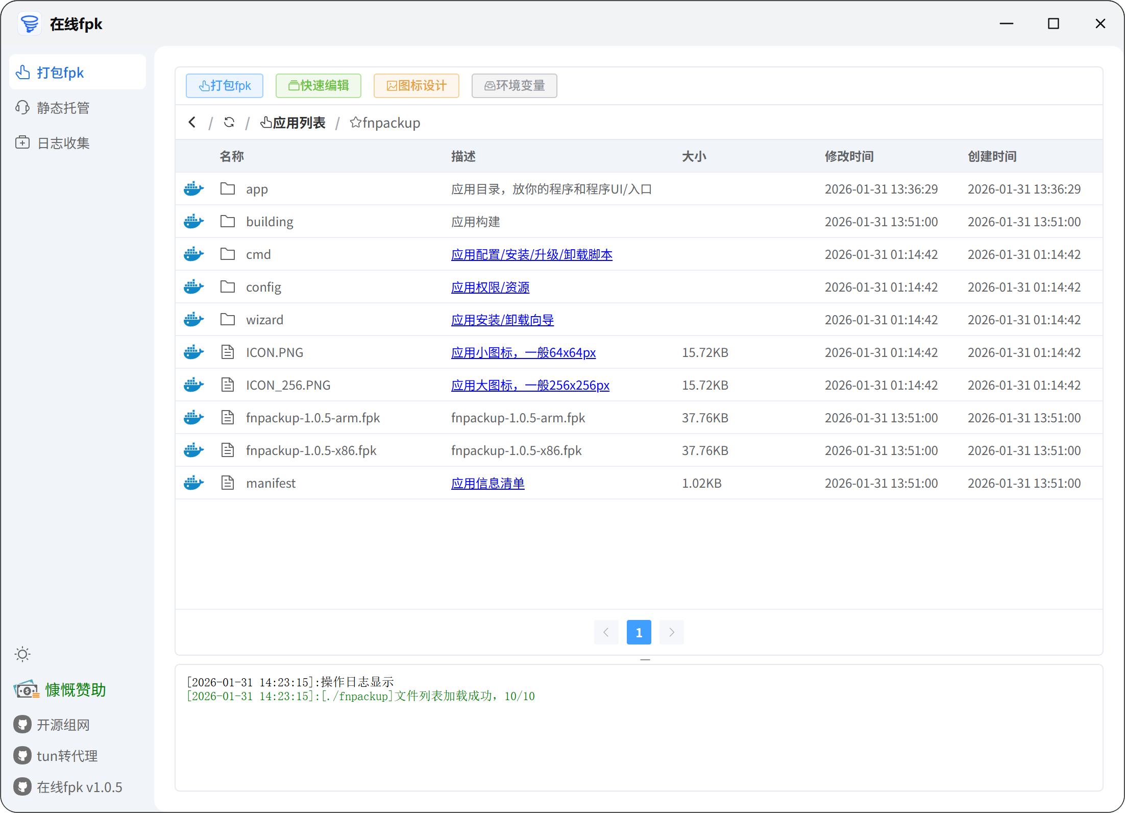Screen dimensions: 1125x813
Task: Click docker icon beside app folder
Action: pyautogui.click(x=193, y=189)
